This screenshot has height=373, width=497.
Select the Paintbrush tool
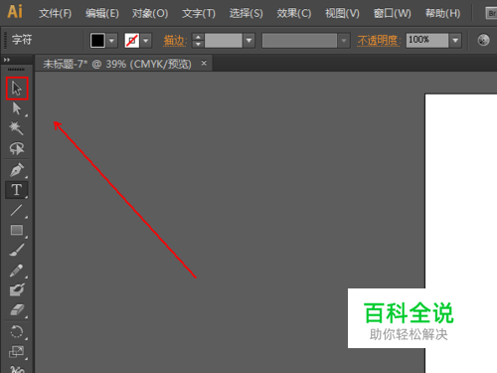click(17, 250)
